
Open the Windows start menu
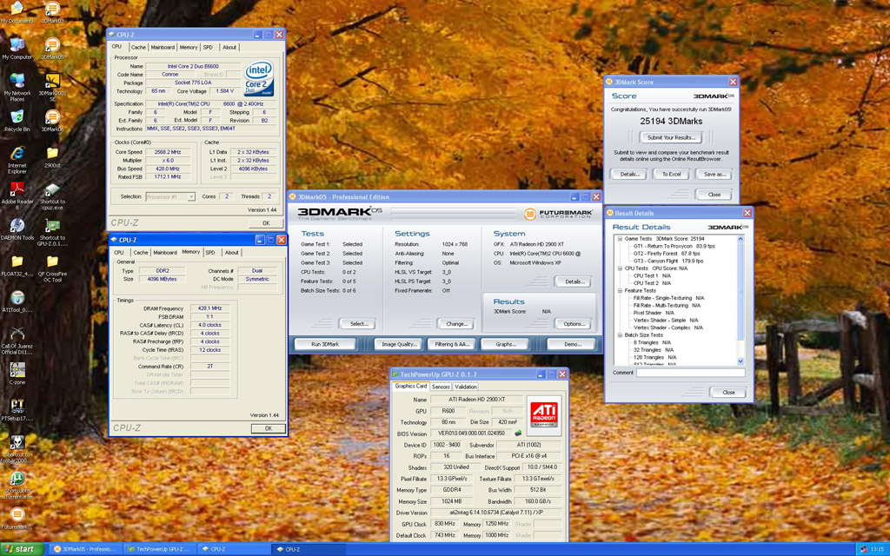tap(22, 549)
